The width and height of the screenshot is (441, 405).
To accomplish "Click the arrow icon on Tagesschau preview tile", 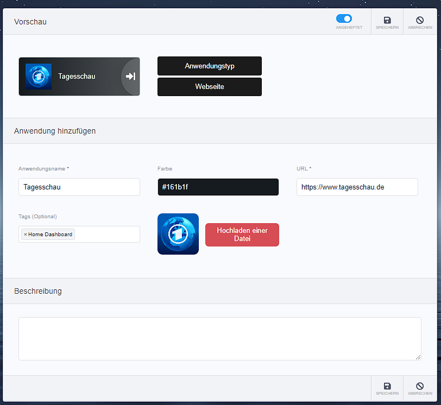I will coord(130,77).
